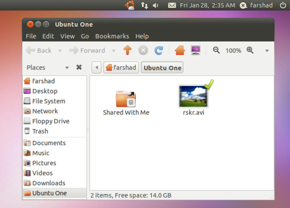Image resolution: width=290 pixels, height=208 pixels.
Task: Close the Places sidebar
Action: [x=79, y=67]
